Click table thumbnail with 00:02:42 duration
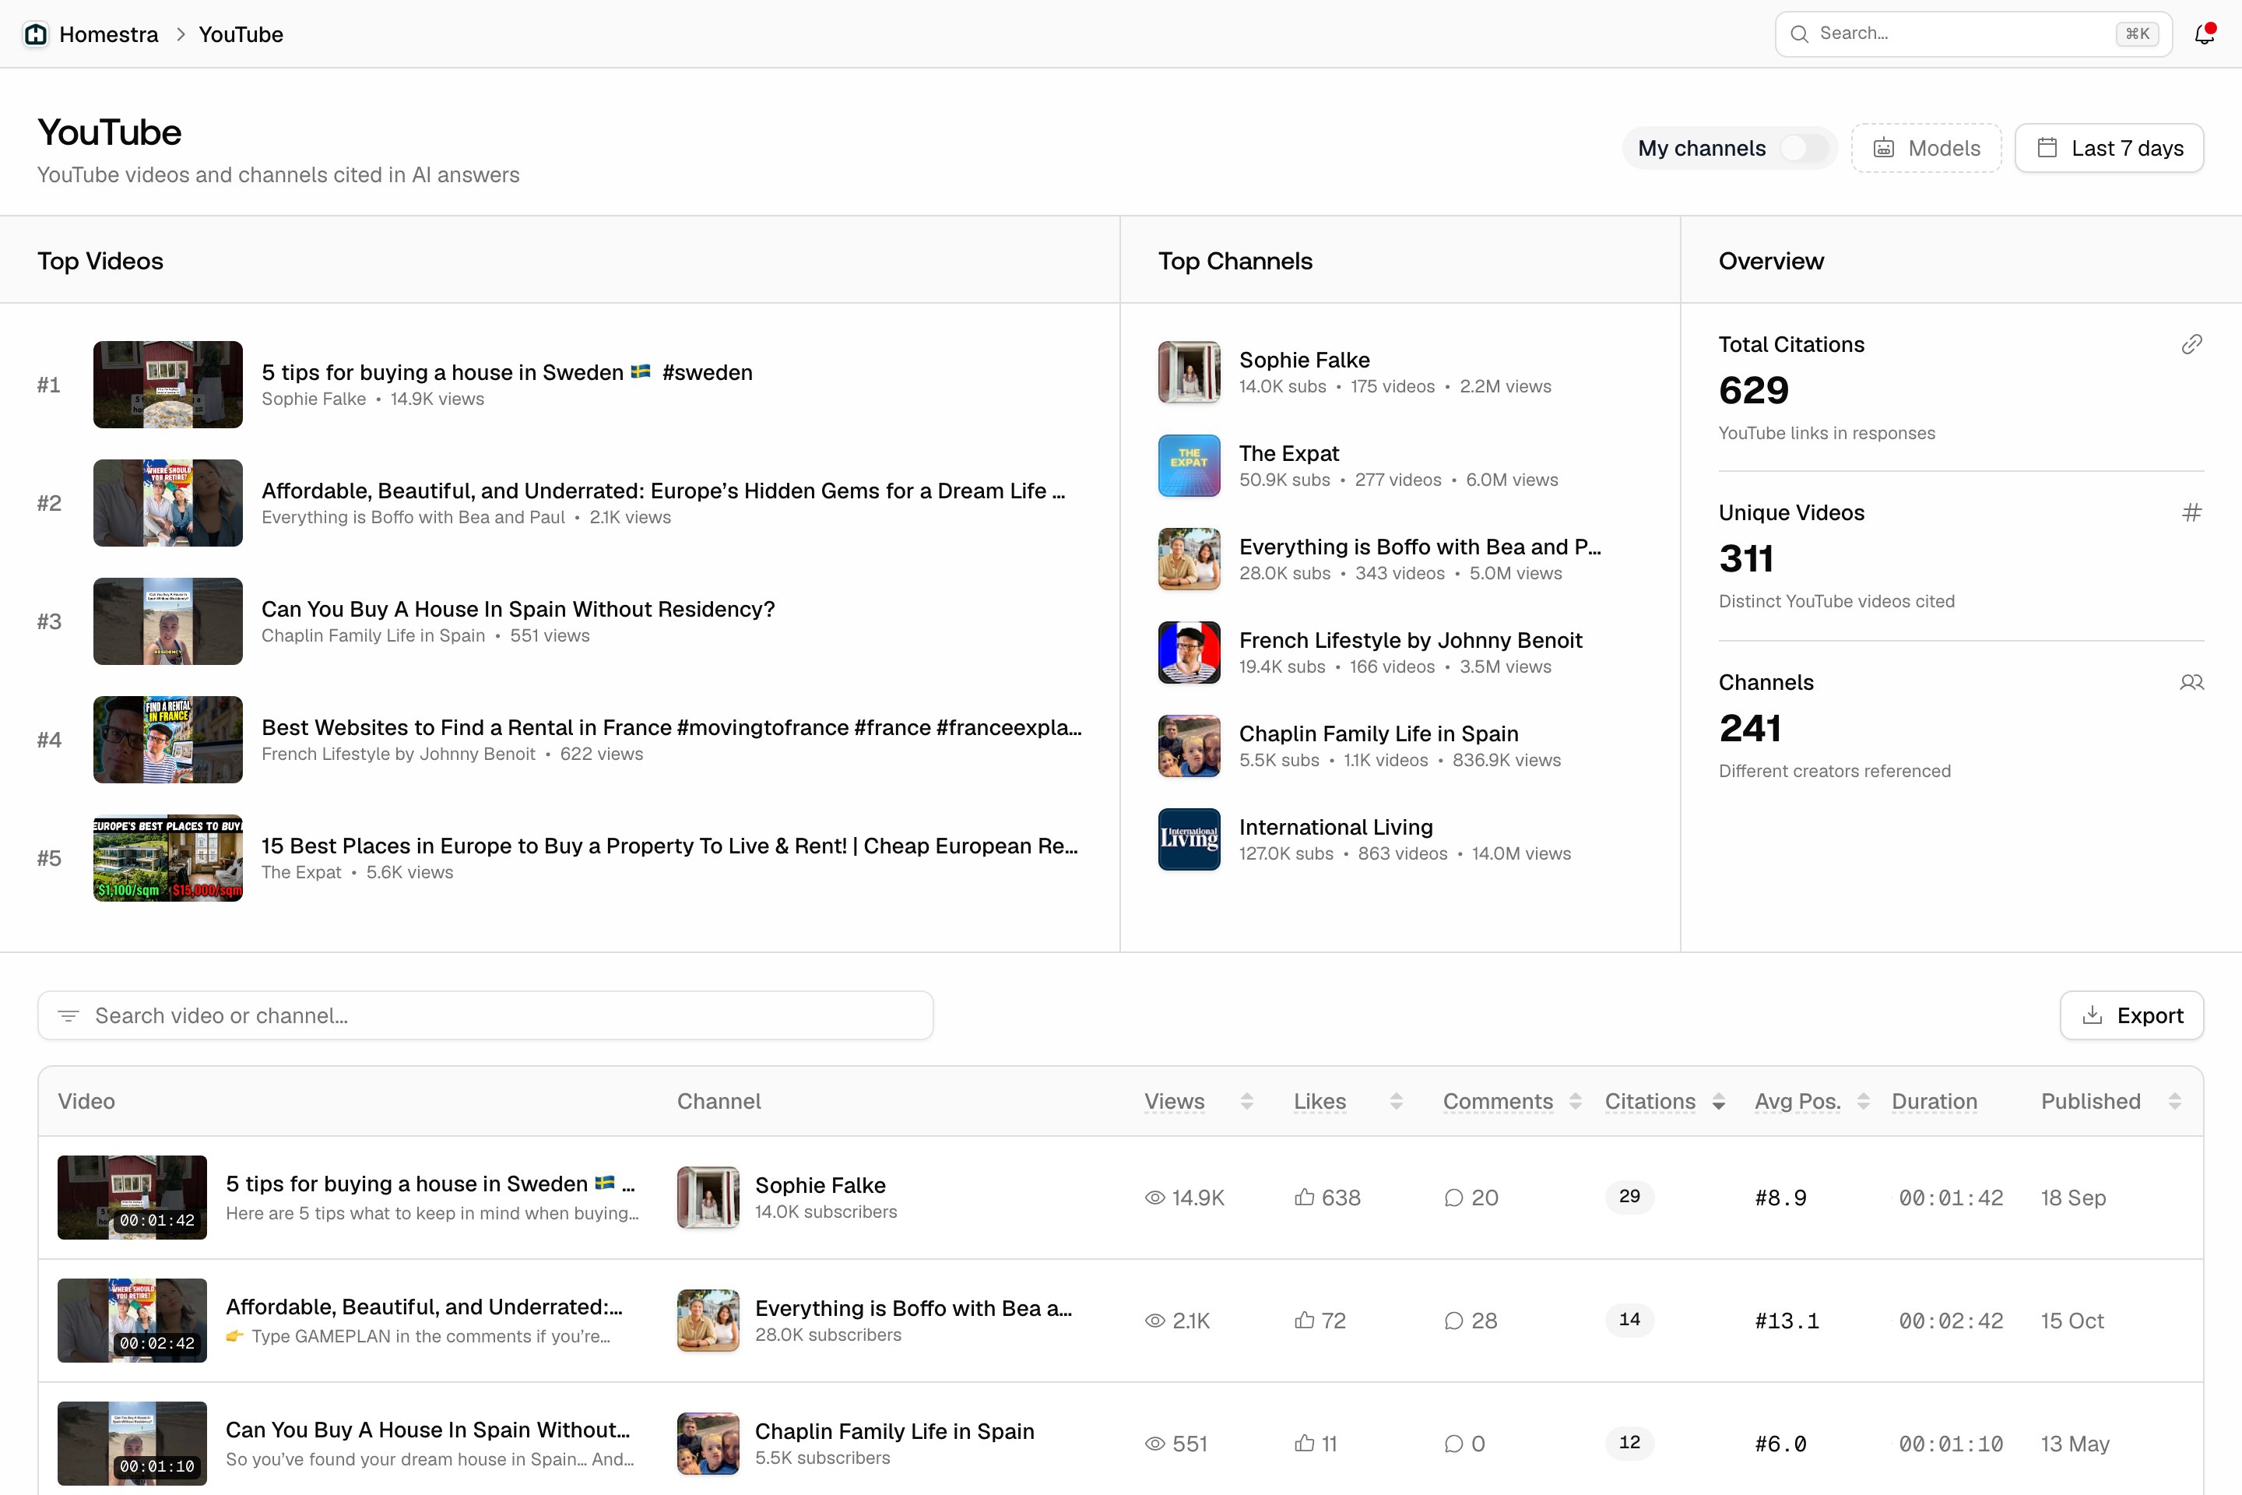The height and width of the screenshot is (1495, 2242). pyautogui.click(x=132, y=1321)
